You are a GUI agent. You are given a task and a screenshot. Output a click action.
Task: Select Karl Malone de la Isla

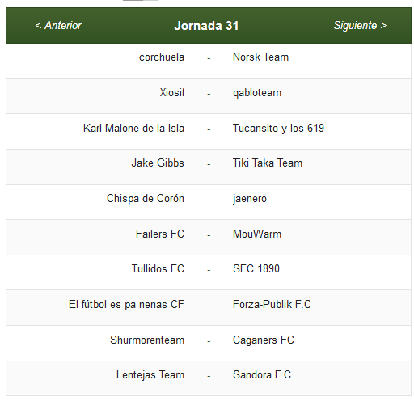[x=133, y=128]
